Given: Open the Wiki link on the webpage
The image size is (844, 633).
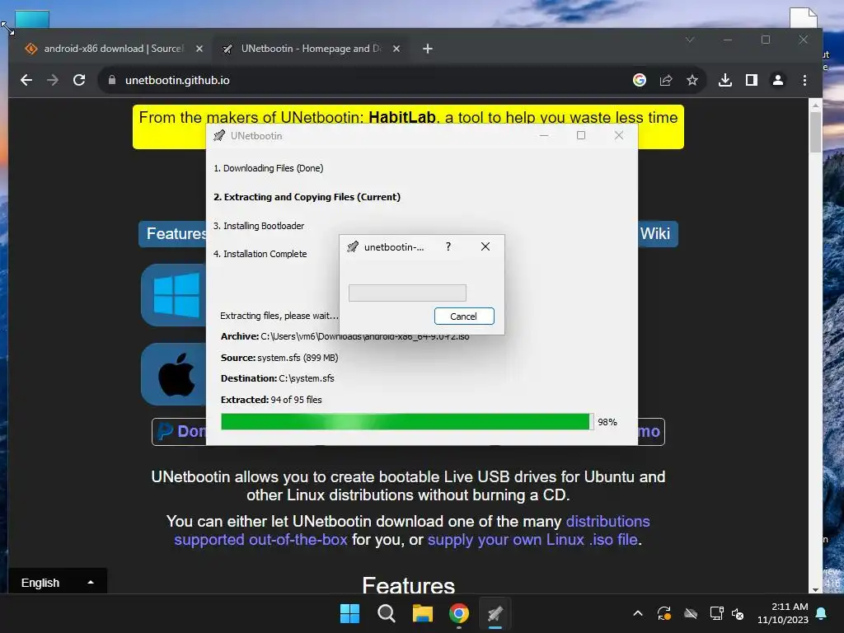Looking at the screenshot, I should tap(655, 233).
